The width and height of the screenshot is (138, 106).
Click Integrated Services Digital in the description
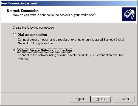pyautogui.click(x=106, y=40)
